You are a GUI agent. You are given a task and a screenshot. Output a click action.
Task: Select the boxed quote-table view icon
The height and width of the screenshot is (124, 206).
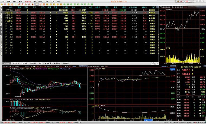pos(37,4)
